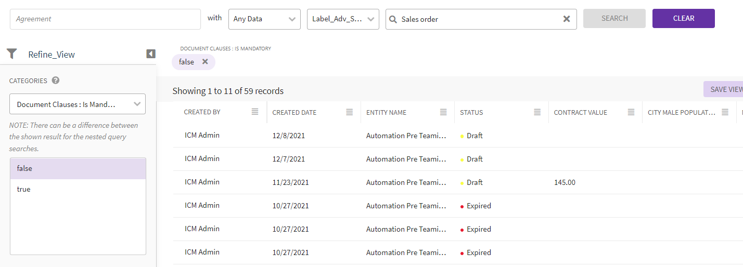Expand the Label_Adv_S dropdown
Image resolution: width=743 pixels, height=267 pixels.
point(343,19)
